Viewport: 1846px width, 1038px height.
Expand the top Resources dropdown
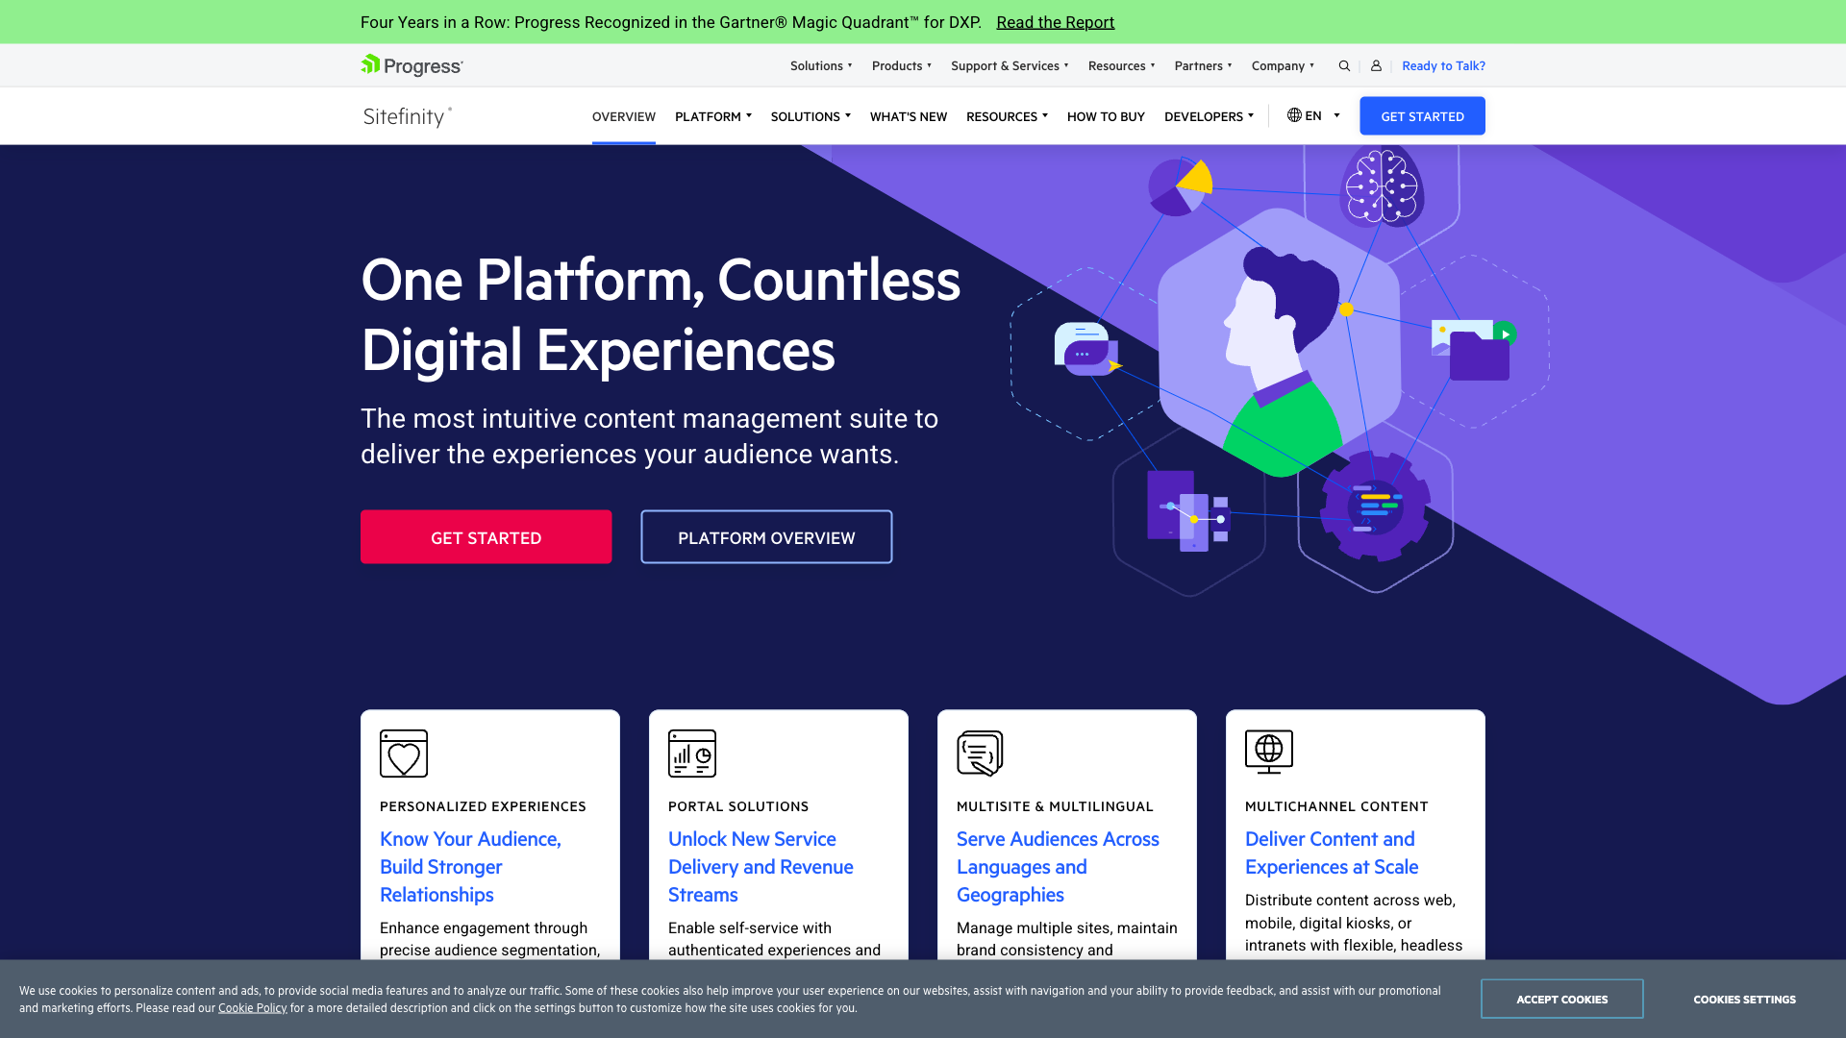click(x=1122, y=66)
